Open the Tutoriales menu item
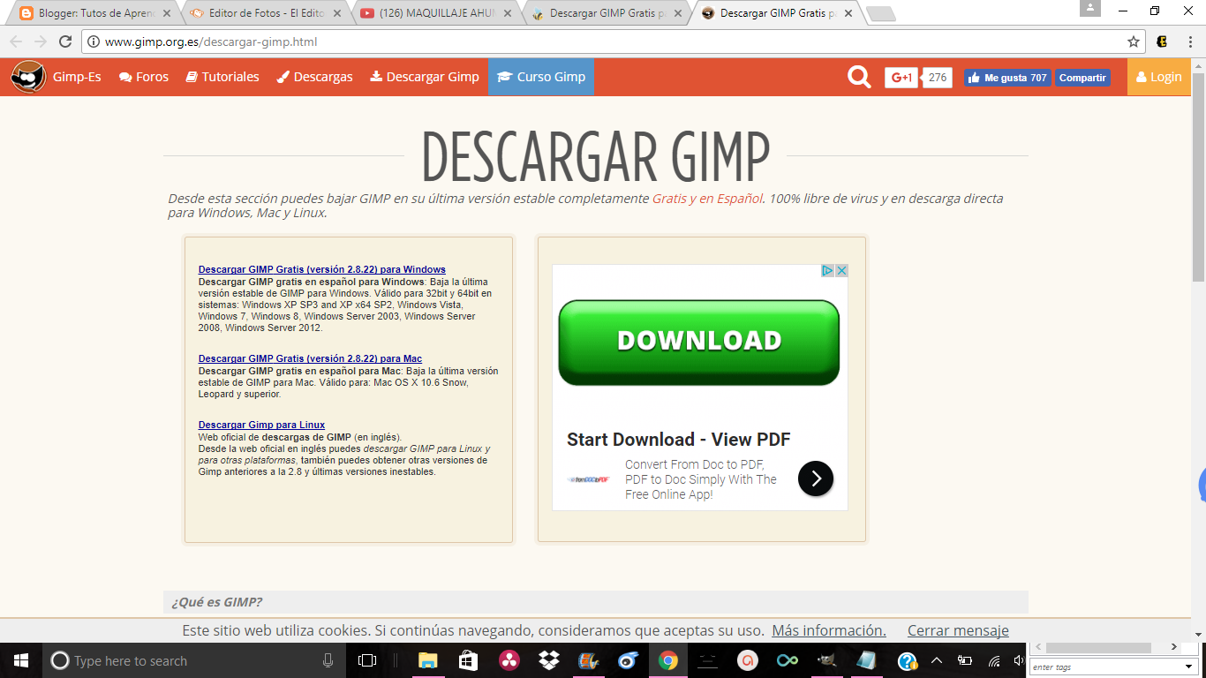 point(222,77)
